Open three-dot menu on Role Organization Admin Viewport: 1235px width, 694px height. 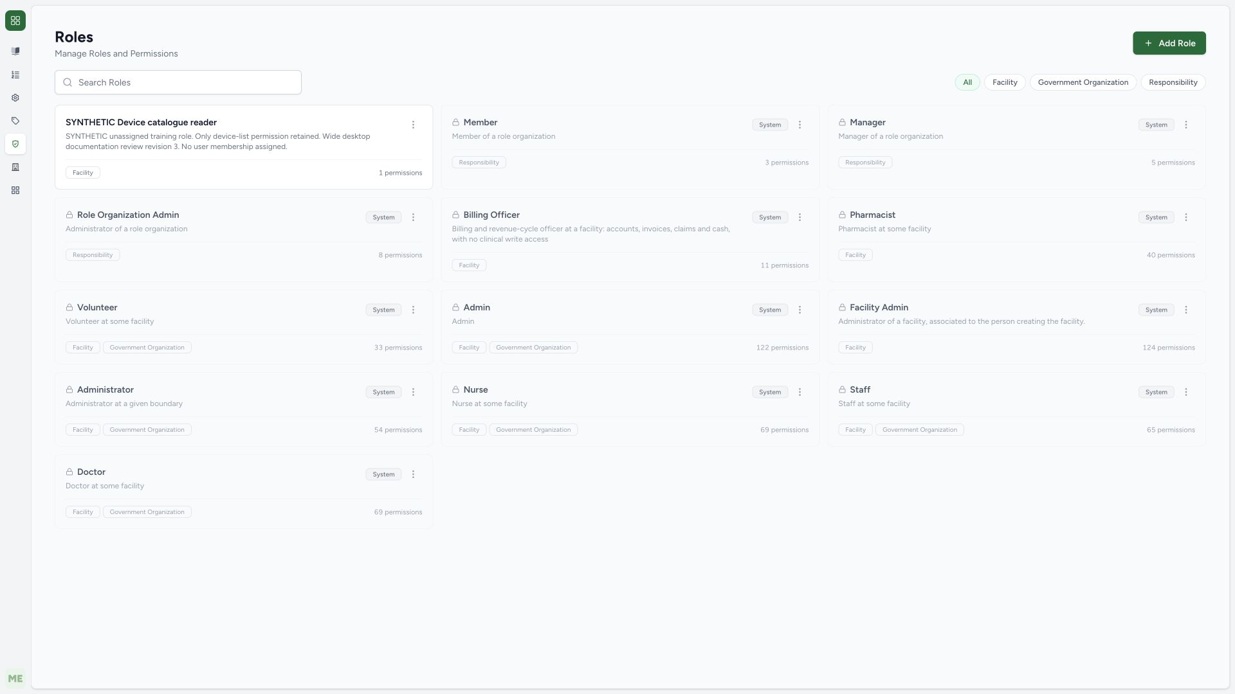[x=413, y=217]
